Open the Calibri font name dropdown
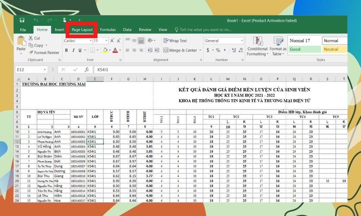The image size is (361, 216). point(91,41)
